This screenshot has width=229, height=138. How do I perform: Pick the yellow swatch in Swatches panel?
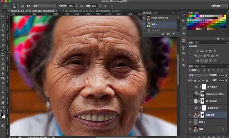coord(190,16)
